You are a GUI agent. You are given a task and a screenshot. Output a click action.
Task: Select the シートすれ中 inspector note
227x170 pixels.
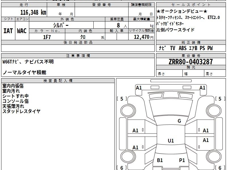(16, 96)
